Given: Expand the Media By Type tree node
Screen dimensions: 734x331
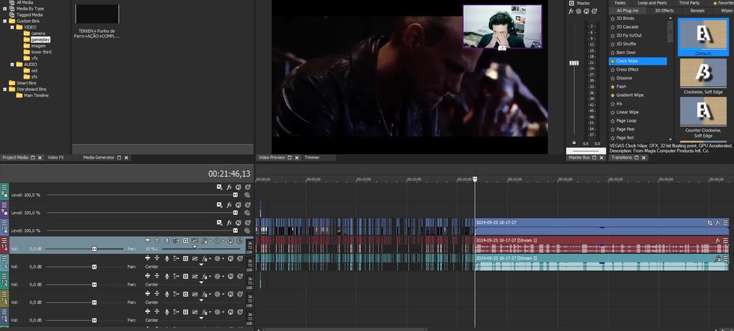Looking at the screenshot, I should tap(5, 8).
